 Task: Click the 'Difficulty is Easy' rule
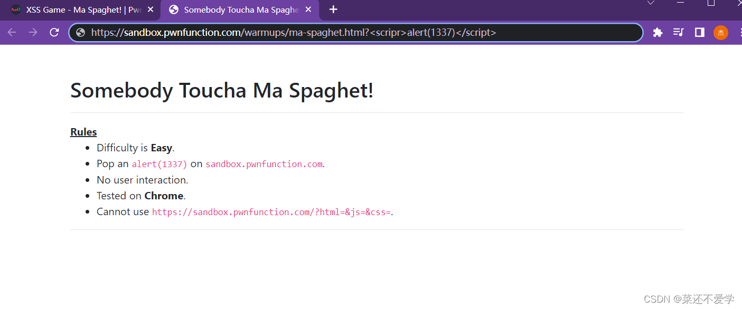click(136, 148)
